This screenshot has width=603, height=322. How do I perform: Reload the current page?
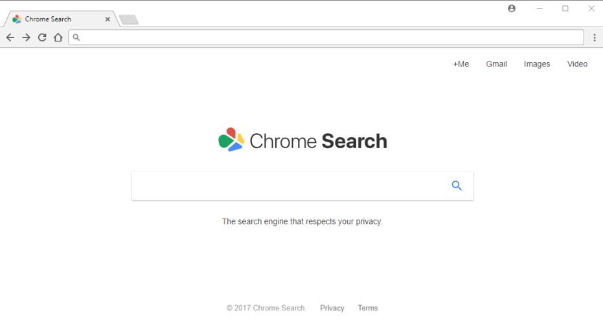coord(42,38)
